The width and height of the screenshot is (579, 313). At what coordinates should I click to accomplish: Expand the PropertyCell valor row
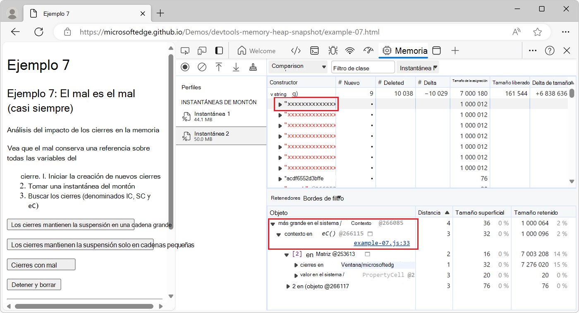click(x=296, y=275)
